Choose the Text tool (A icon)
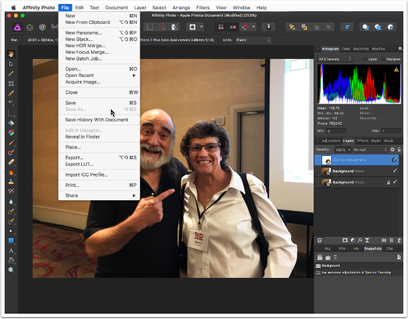Viewport: 408px width, 319px height. click(11, 251)
